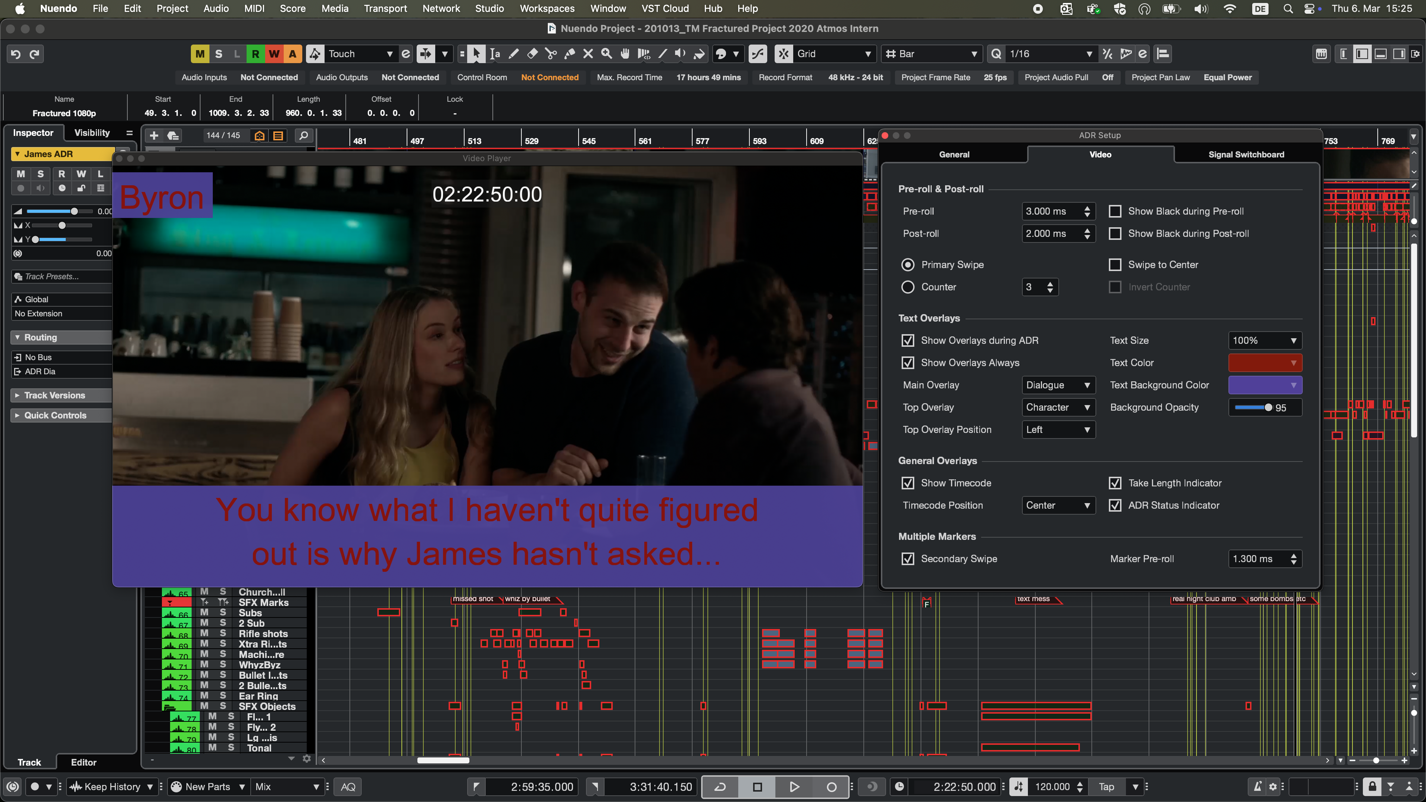1426x802 pixels.
Task: Select the Split scissors tool
Action: tap(551, 54)
